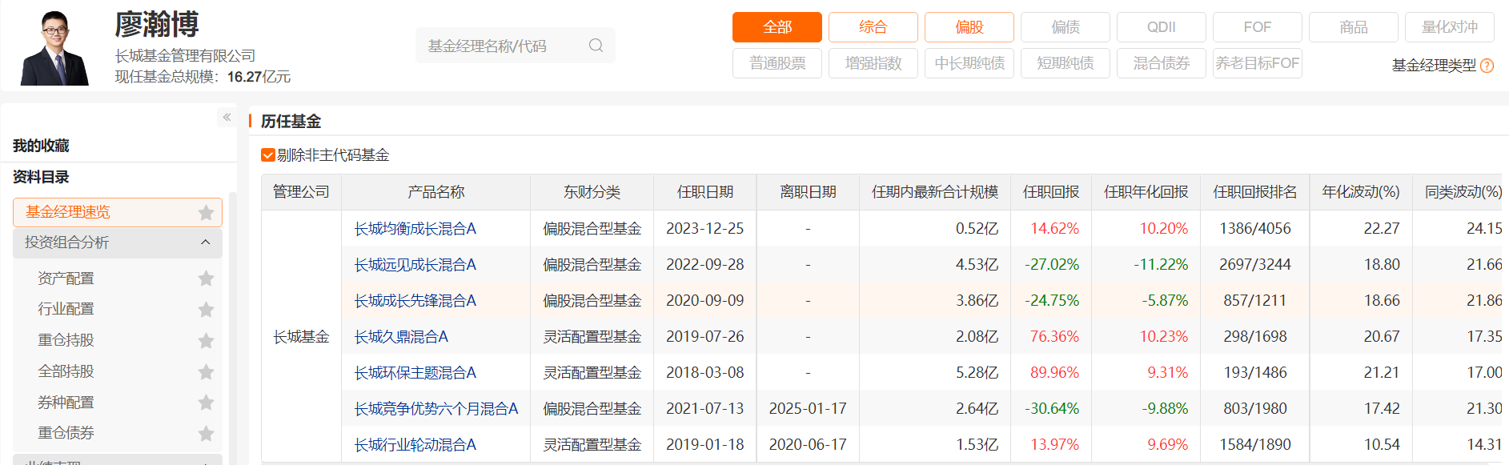
Task: Sort by 产品名称 column header
Action: (435, 192)
